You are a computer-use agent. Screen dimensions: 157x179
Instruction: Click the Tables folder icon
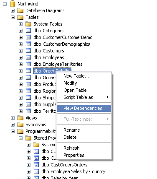(20, 17)
